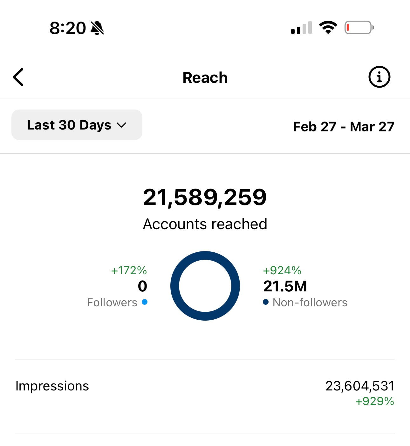Viewport: 410px width, 446px height.
Task: Expand the Last 30 Days dropdown
Action: (77, 125)
